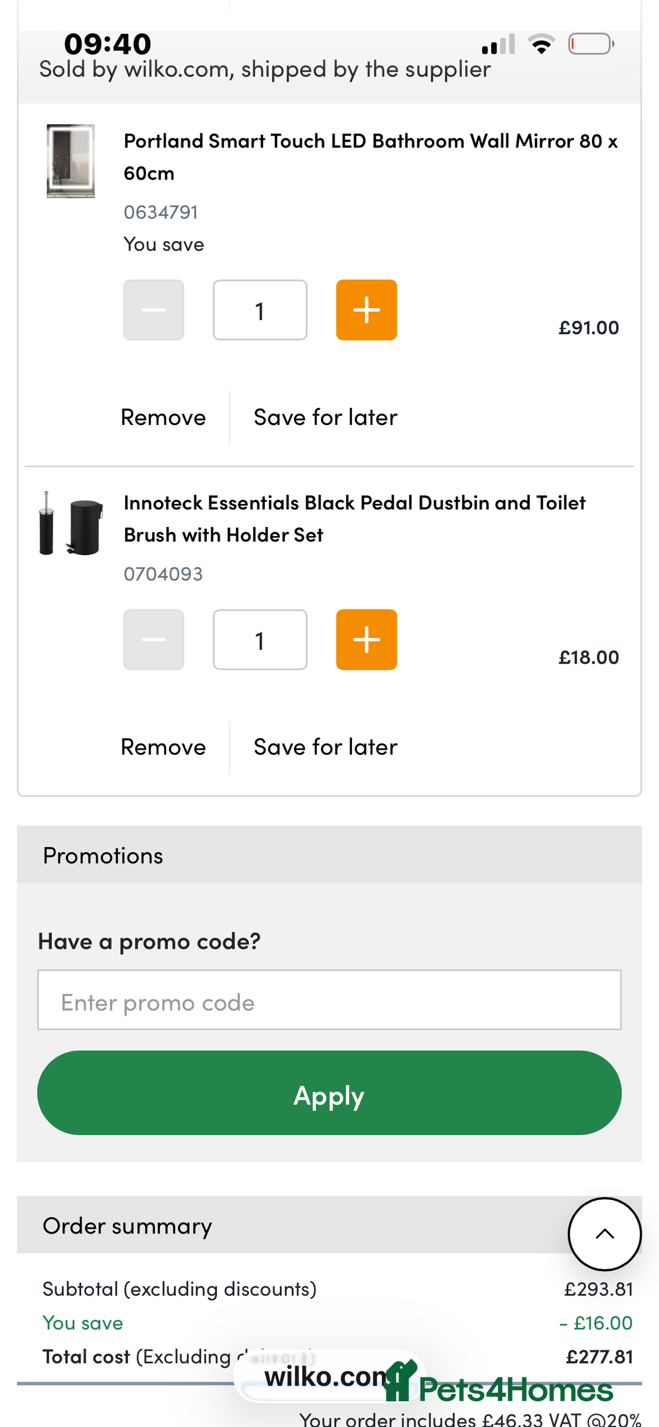Tap minus for Innoteck dustbin set

[154, 640]
